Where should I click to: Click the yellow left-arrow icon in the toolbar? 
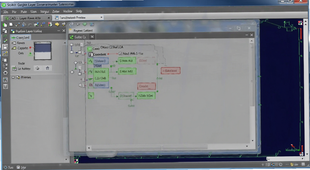(57, 24)
